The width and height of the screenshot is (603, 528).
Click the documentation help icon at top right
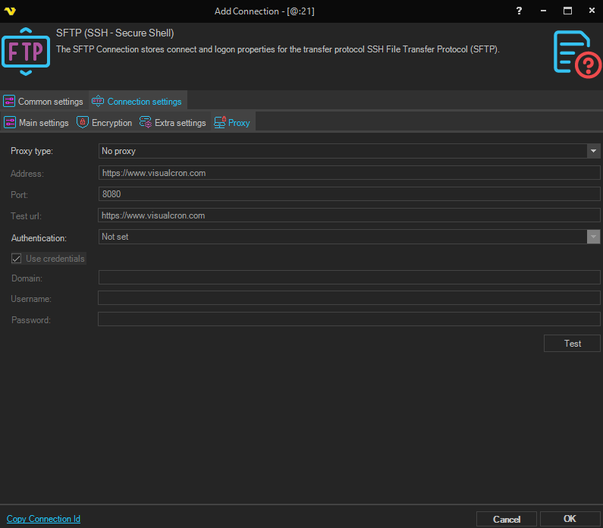tap(576, 53)
